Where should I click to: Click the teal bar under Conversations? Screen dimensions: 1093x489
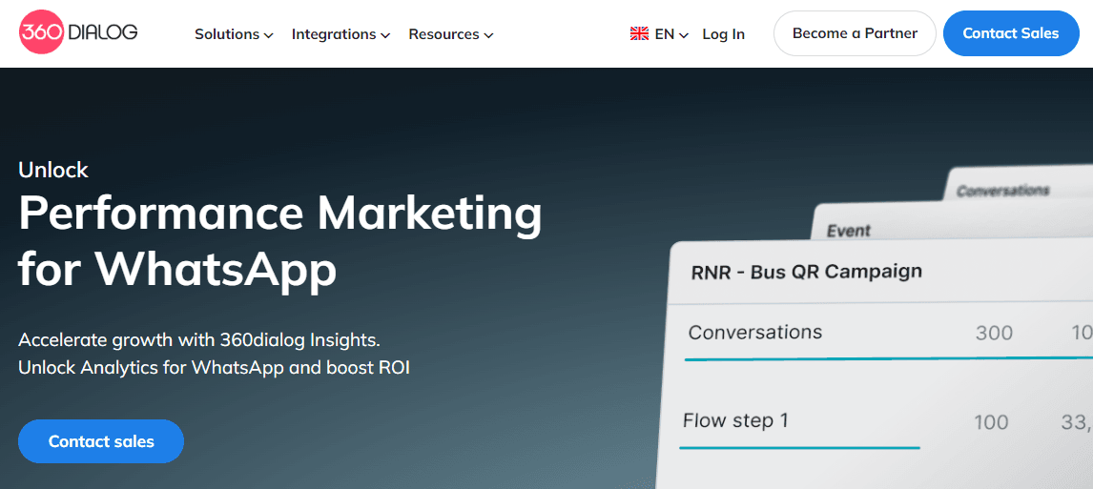[887, 358]
